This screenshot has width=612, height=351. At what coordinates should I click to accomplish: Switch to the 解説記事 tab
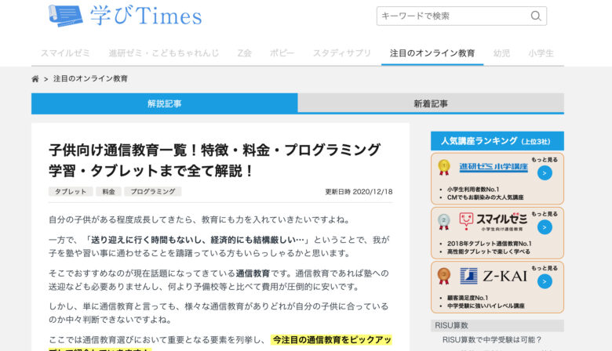coord(165,103)
